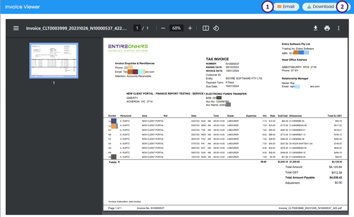Select the page 1 thumbnail
This screenshot has width=354, height=217.
[x=54, y=61]
